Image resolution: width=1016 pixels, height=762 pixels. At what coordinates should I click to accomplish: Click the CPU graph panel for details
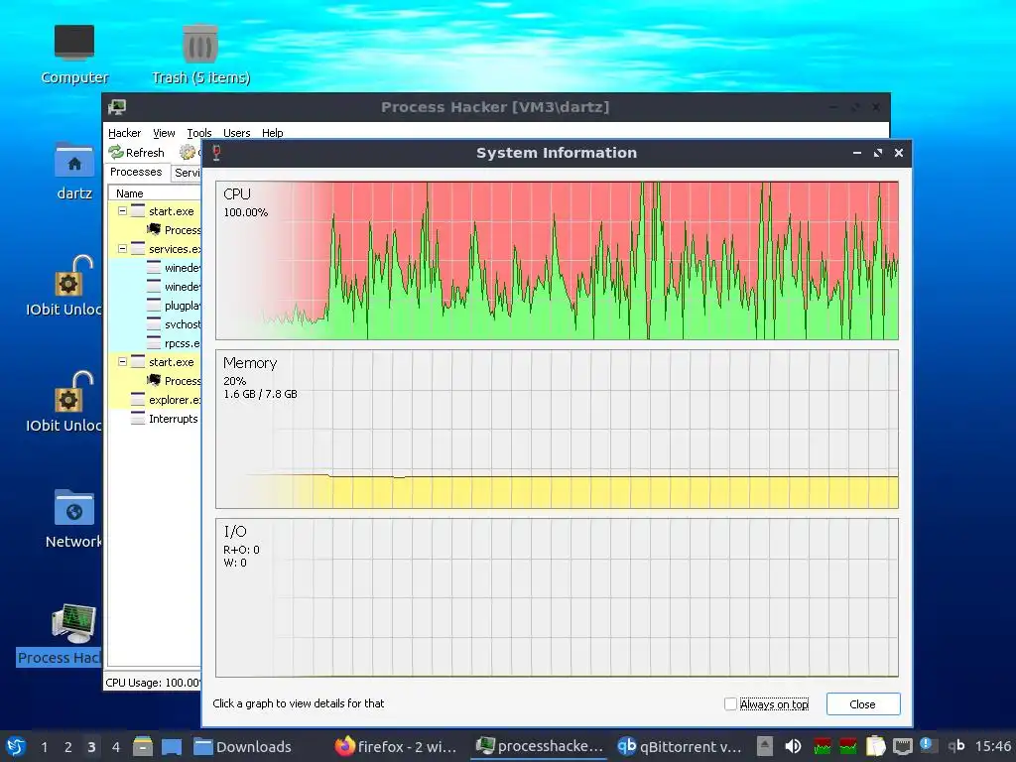[557, 261]
